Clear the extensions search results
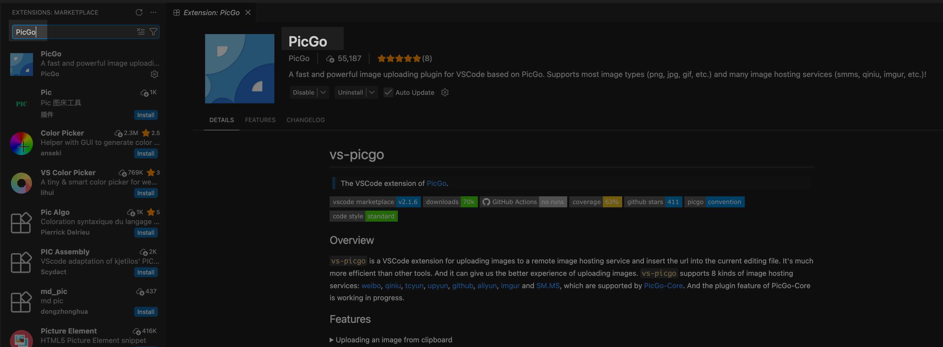Screen dimensions: 943x347 pyautogui.click(x=140, y=32)
